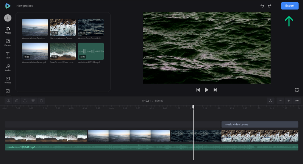
Task: Select the rocky shore clip in timeline
Action: (260, 136)
